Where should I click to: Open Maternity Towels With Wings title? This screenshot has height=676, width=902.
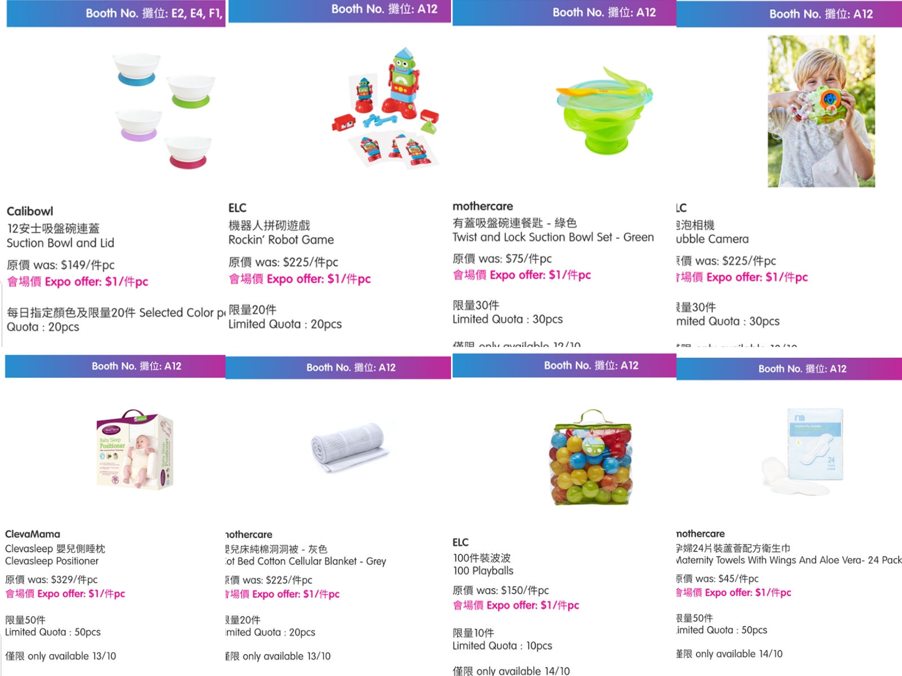(x=789, y=560)
